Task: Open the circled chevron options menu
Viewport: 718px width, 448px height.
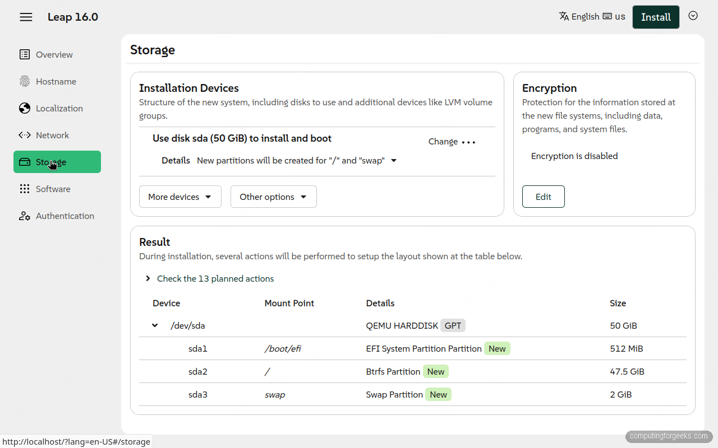Action: (x=693, y=16)
